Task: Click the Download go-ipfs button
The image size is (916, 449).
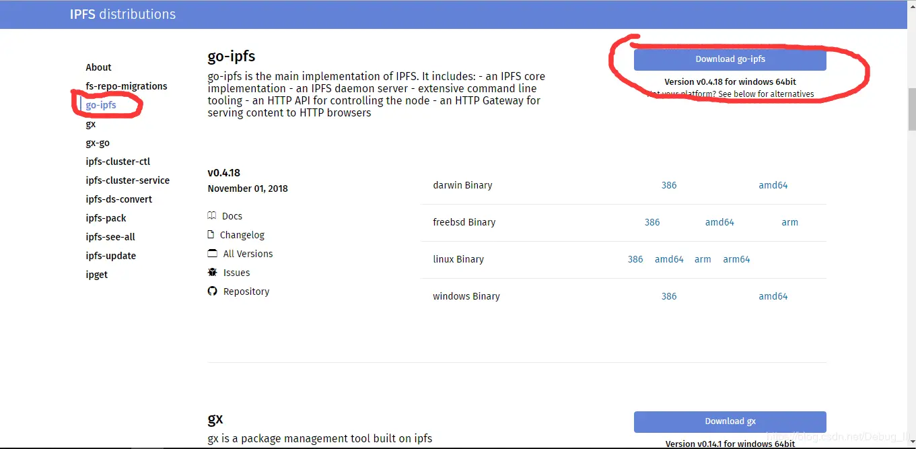Action: pos(730,59)
